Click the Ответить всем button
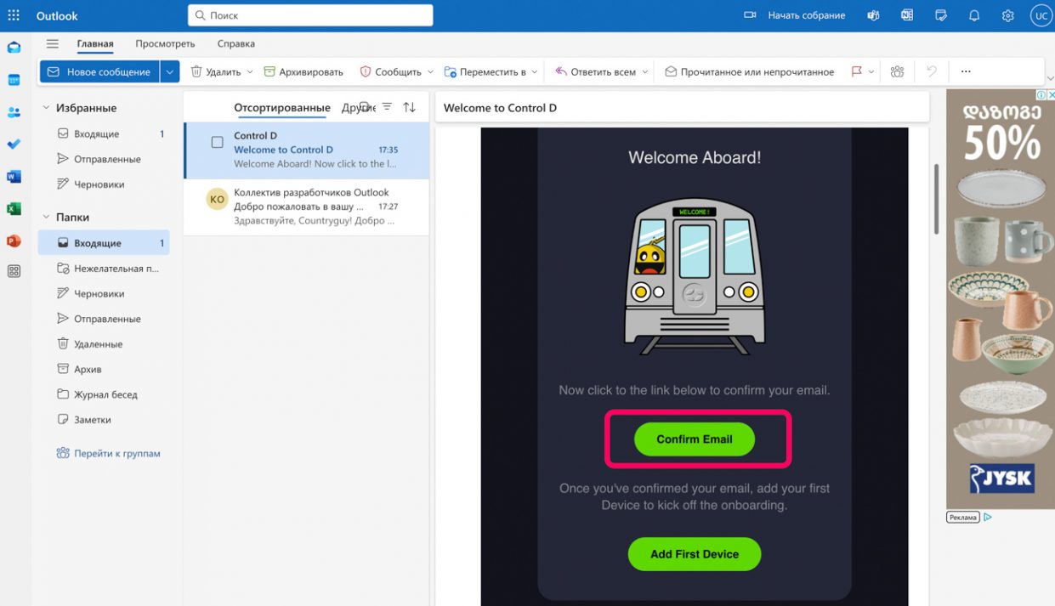The image size is (1055, 606). [x=595, y=72]
